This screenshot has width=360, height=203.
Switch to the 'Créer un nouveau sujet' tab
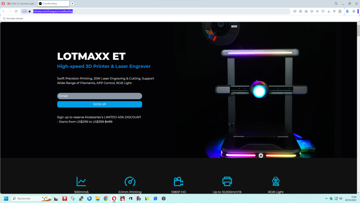click(x=21, y=4)
